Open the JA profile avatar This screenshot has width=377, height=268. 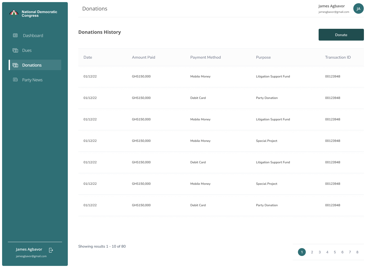click(358, 9)
